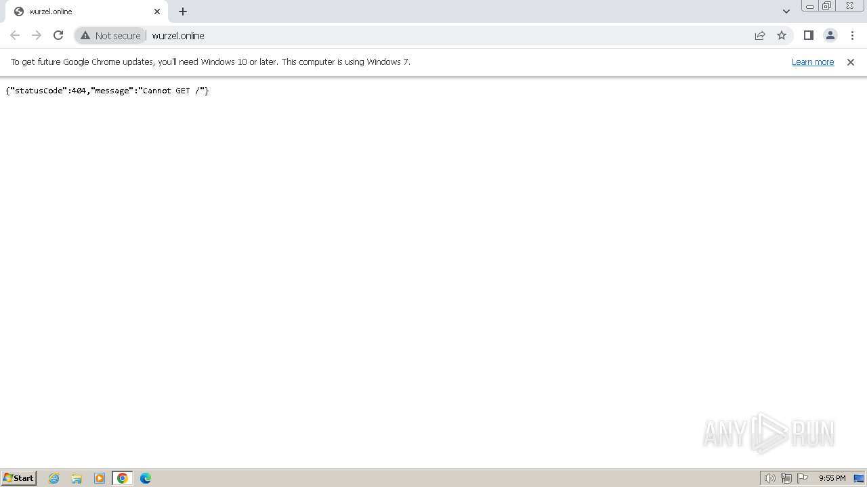This screenshot has width=867, height=487.
Task: Open Chrome three-dot menu
Action: pyautogui.click(x=853, y=35)
